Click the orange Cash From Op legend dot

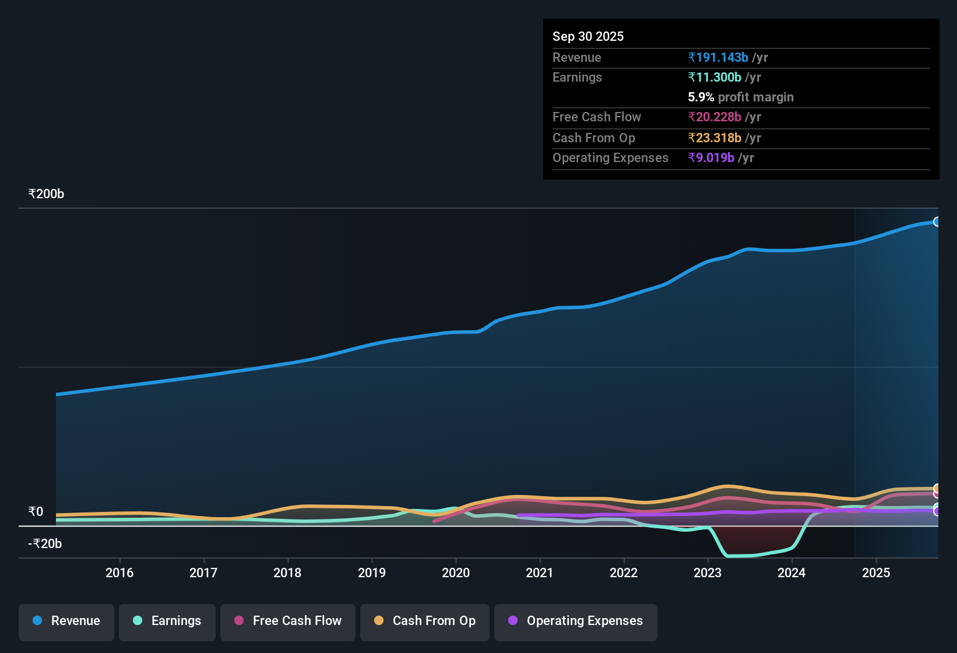click(x=379, y=621)
